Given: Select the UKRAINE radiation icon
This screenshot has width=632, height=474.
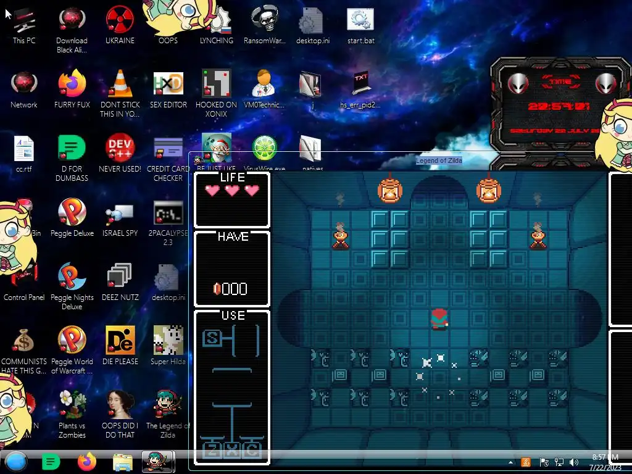Looking at the screenshot, I should click(x=120, y=25).
